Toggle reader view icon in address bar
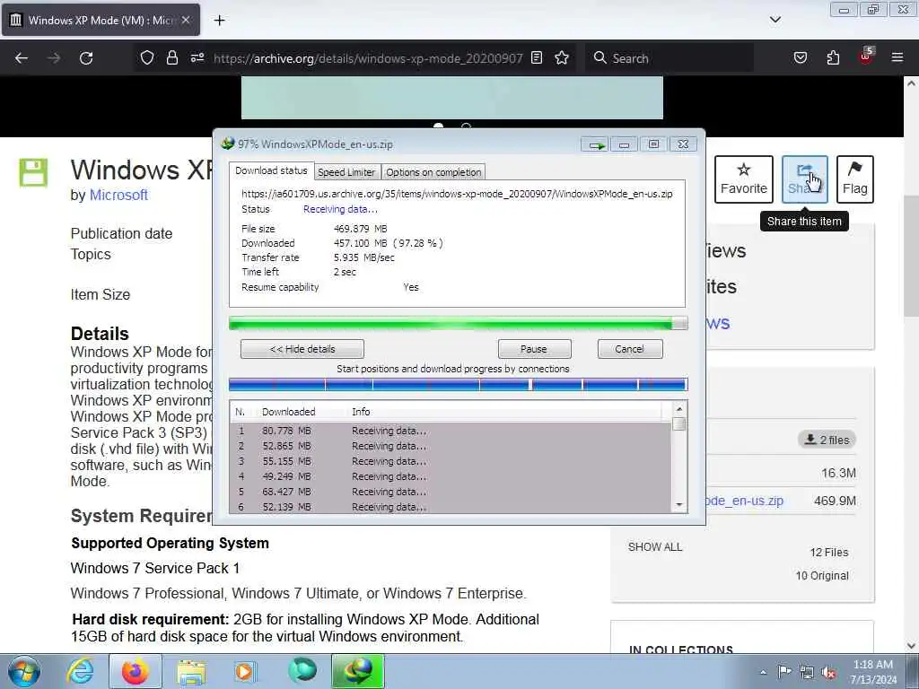The width and height of the screenshot is (919, 689). tap(537, 58)
